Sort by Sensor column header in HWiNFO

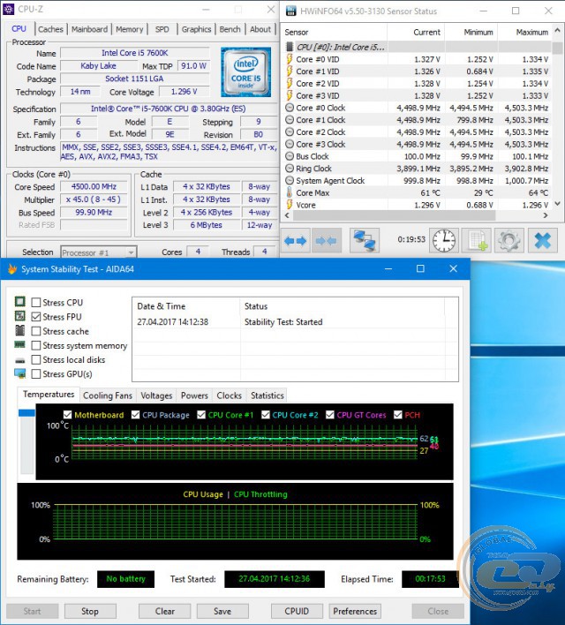[335, 33]
